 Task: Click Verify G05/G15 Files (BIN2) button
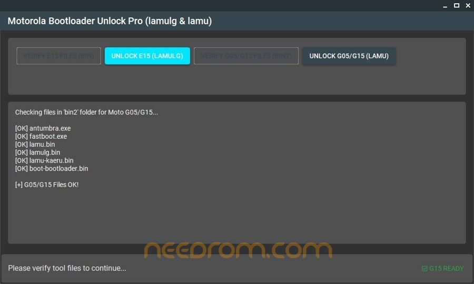(x=246, y=56)
